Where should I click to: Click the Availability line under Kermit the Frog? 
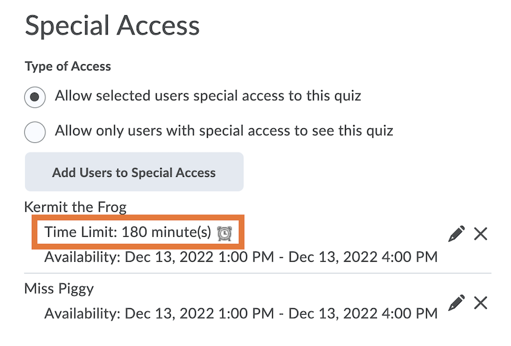pyautogui.click(x=241, y=257)
